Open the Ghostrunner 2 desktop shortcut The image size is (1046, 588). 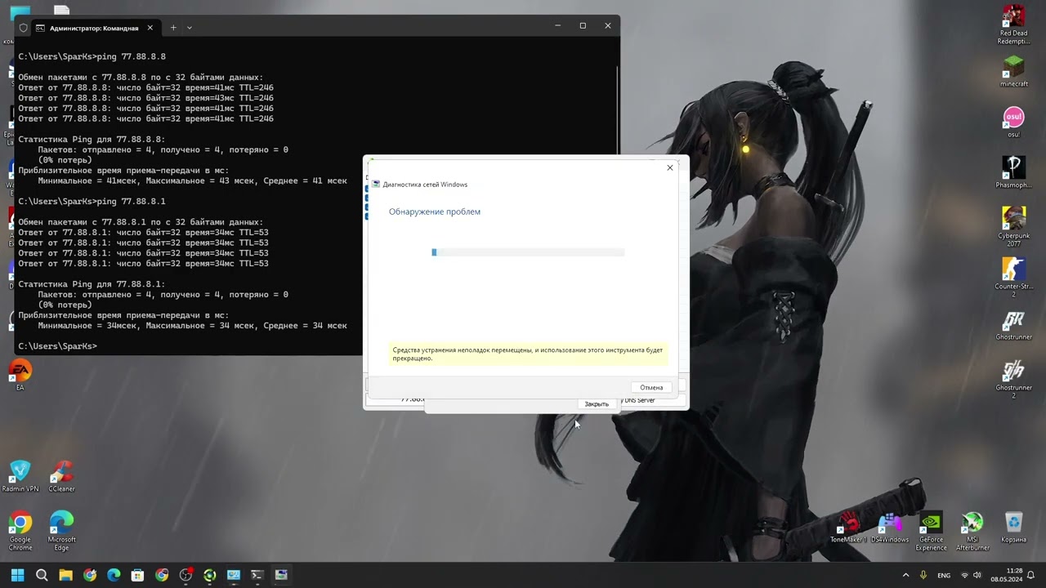pos(1013,379)
